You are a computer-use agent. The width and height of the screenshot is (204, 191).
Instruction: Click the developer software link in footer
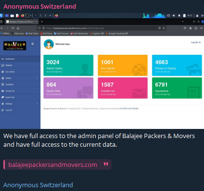click(x=129, y=109)
